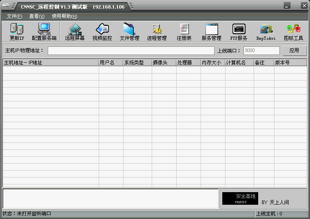Start the FTP服务 tool

click(x=239, y=32)
